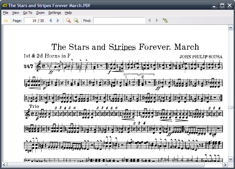Click the number '247' beside first staff
235x169 pixels.
pyautogui.click(x=28, y=66)
